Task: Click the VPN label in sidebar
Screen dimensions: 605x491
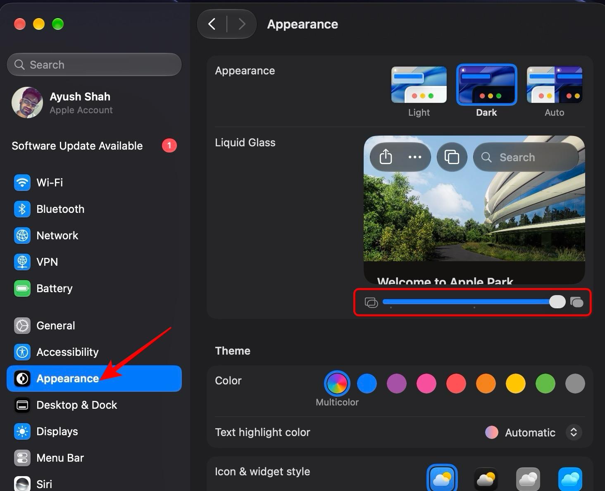Action: (47, 262)
